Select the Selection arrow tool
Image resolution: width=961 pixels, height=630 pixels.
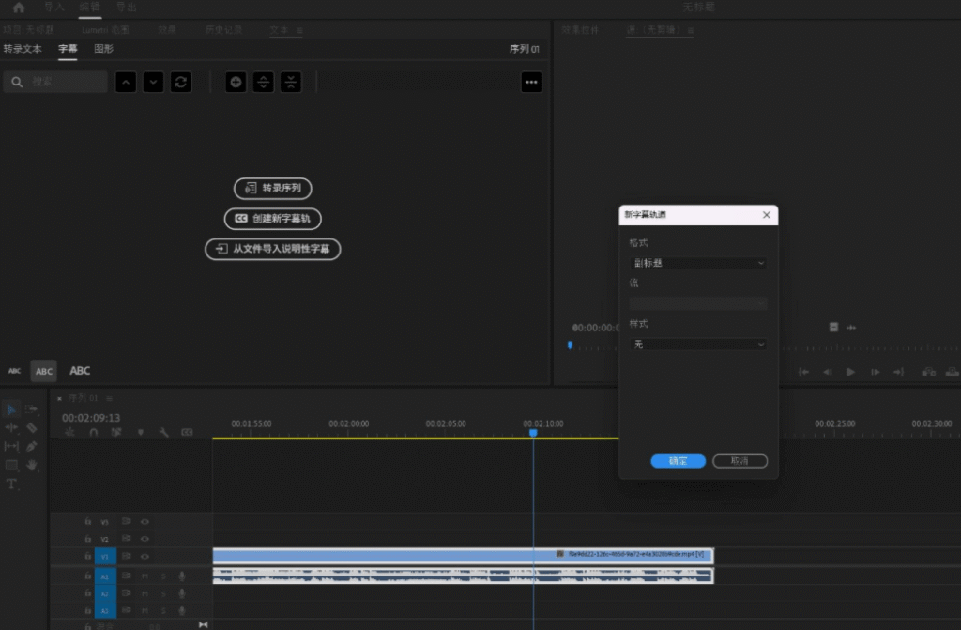click(x=11, y=409)
